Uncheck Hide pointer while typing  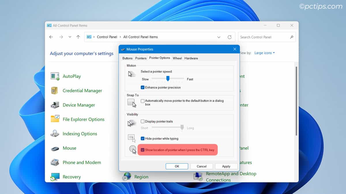(x=142, y=139)
